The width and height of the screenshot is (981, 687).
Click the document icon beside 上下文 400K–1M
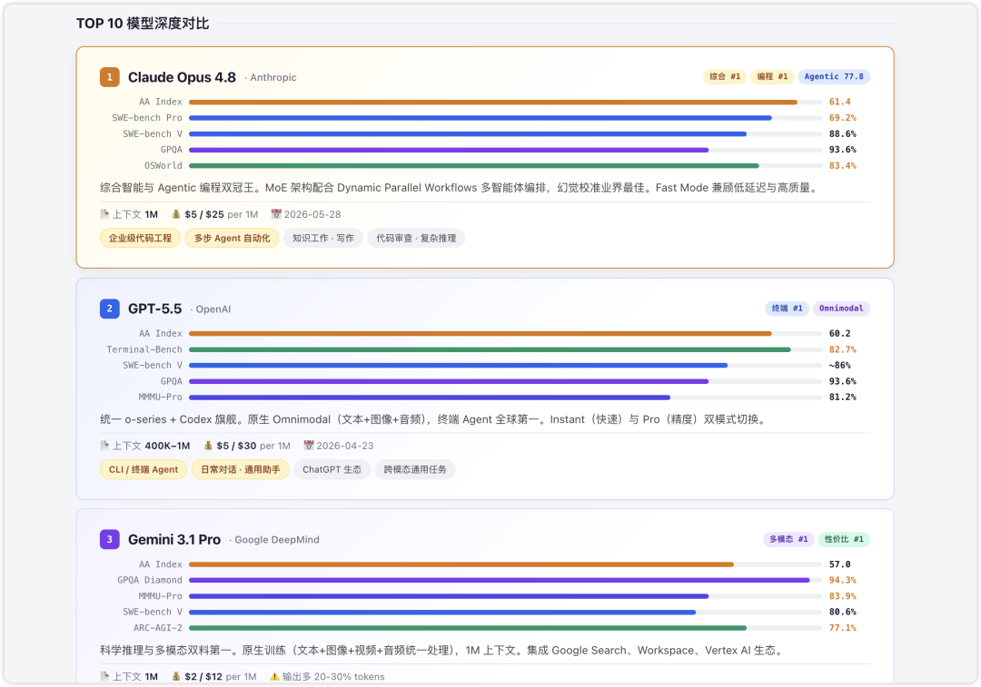(x=104, y=445)
